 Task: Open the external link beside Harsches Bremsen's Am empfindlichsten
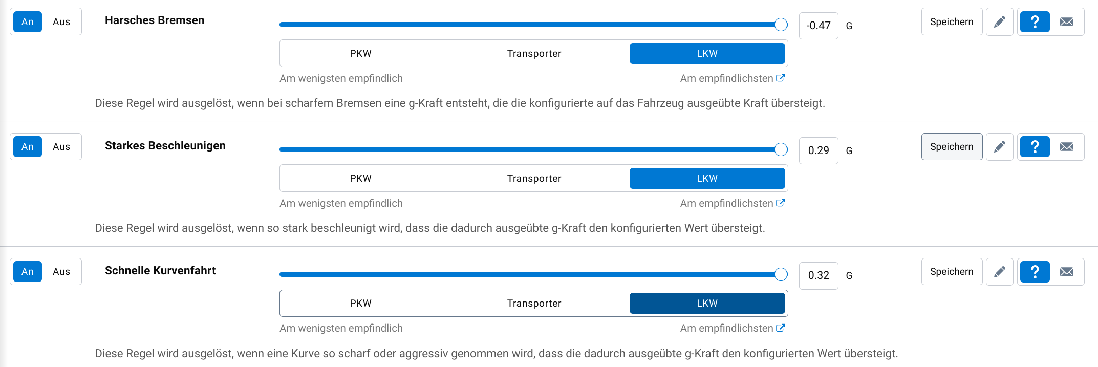pyautogui.click(x=781, y=78)
